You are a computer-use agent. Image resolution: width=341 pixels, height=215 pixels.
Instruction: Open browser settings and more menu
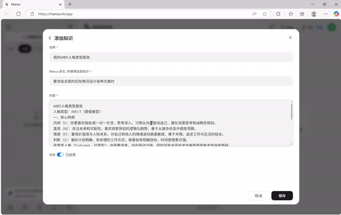[325, 14]
